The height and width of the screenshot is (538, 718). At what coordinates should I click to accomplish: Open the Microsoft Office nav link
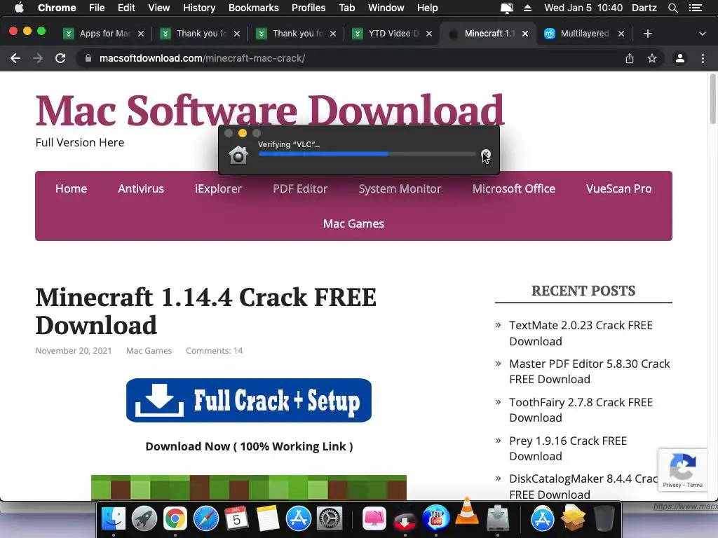pos(514,188)
